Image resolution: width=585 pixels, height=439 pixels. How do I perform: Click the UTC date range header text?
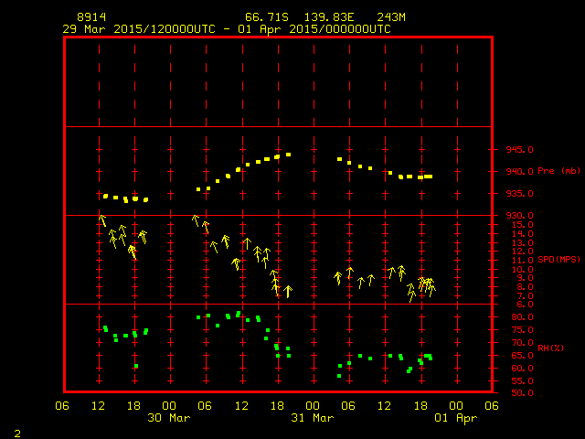tap(227, 29)
